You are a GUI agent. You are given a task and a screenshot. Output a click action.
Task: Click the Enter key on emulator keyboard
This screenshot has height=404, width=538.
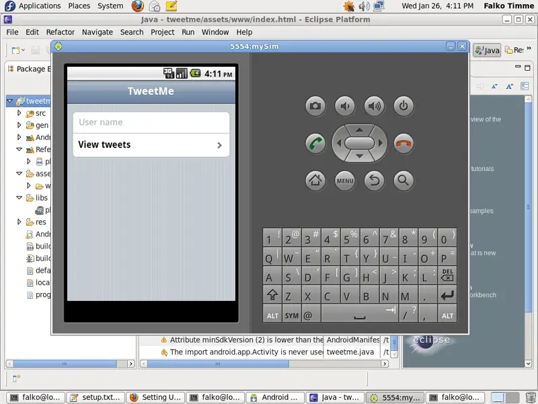(447, 294)
